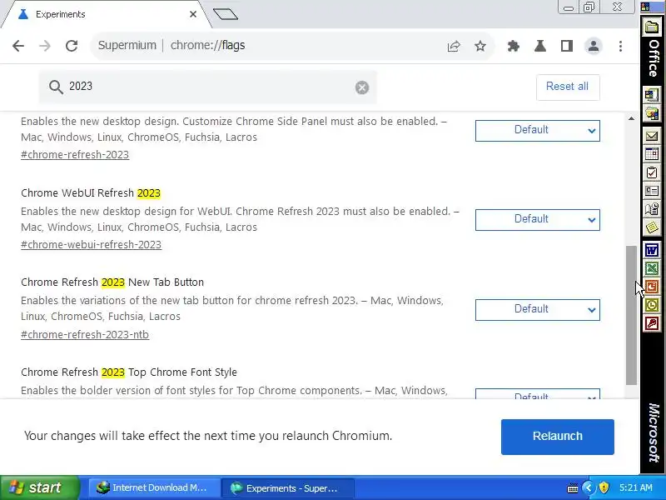666x500 pixels.
Task: Open a new tab with the new-tab button
Action: click(226, 14)
